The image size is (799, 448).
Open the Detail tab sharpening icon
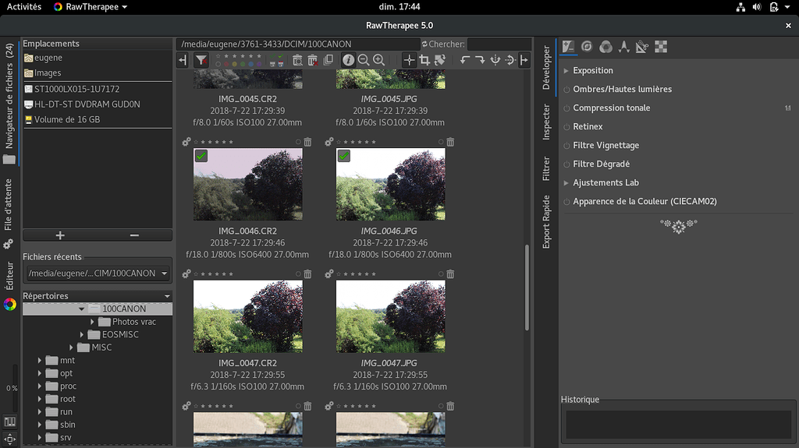coord(587,47)
